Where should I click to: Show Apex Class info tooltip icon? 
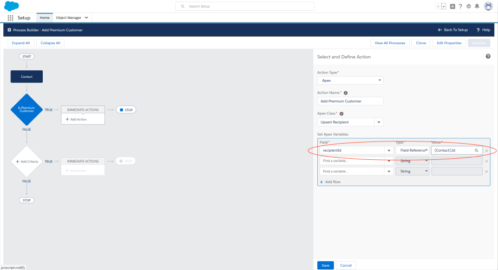(342, 113)
